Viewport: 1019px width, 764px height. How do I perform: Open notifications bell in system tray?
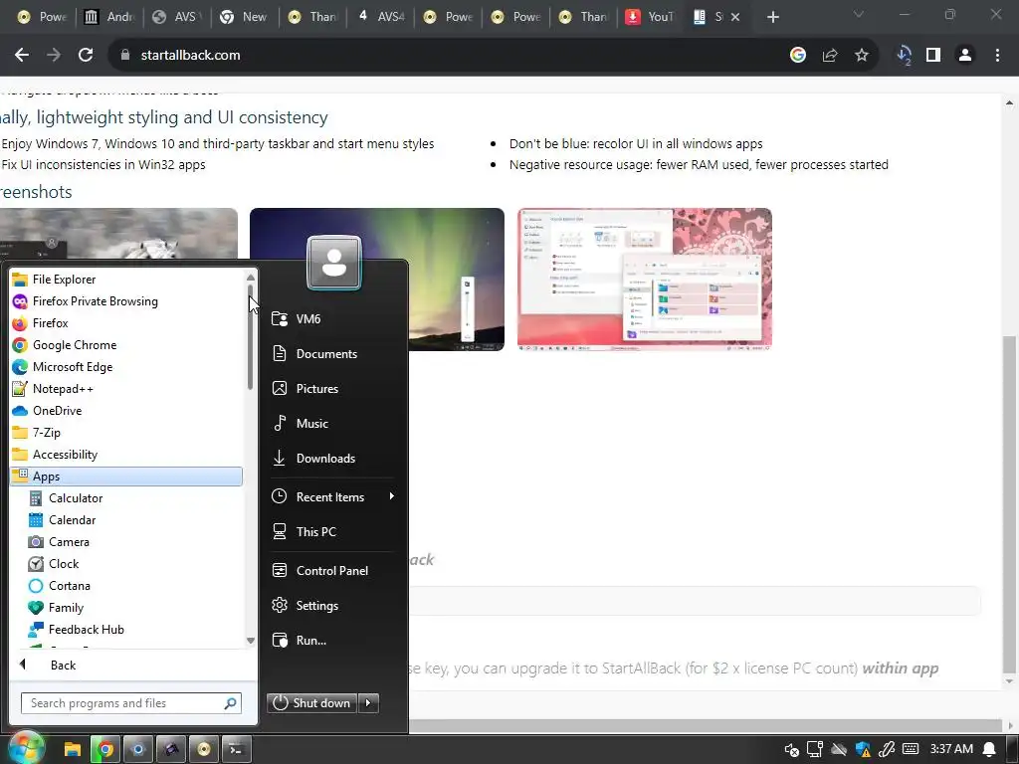tap(990, 750)
